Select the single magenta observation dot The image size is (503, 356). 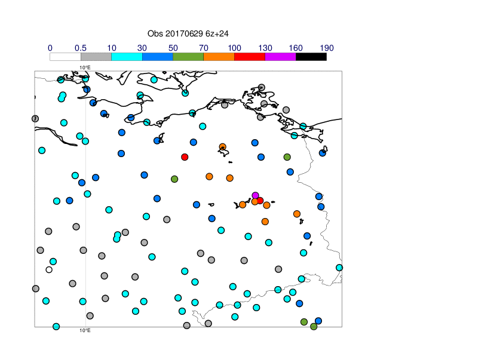(255, 195)
